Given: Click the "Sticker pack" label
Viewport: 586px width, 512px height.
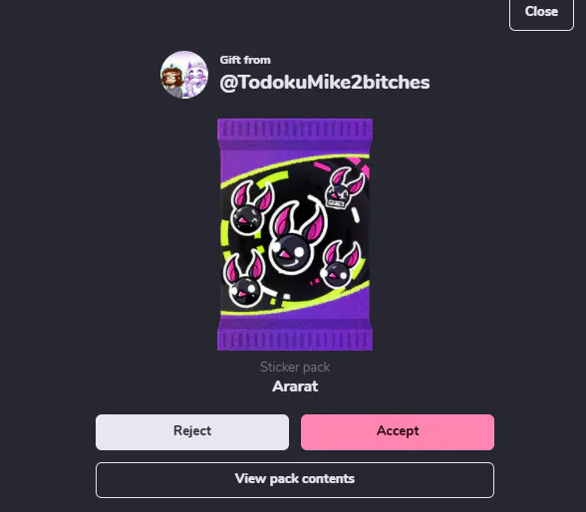Looking at the screenshot, I should click(295, 367).
